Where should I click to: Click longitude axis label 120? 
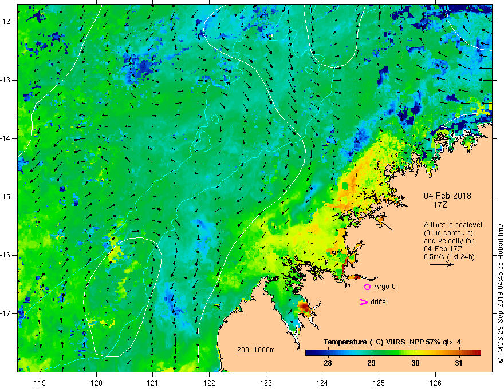pos(96,383)
